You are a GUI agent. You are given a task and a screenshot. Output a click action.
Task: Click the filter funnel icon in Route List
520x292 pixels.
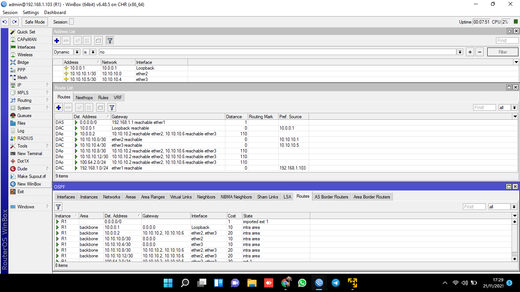point(112,108)
